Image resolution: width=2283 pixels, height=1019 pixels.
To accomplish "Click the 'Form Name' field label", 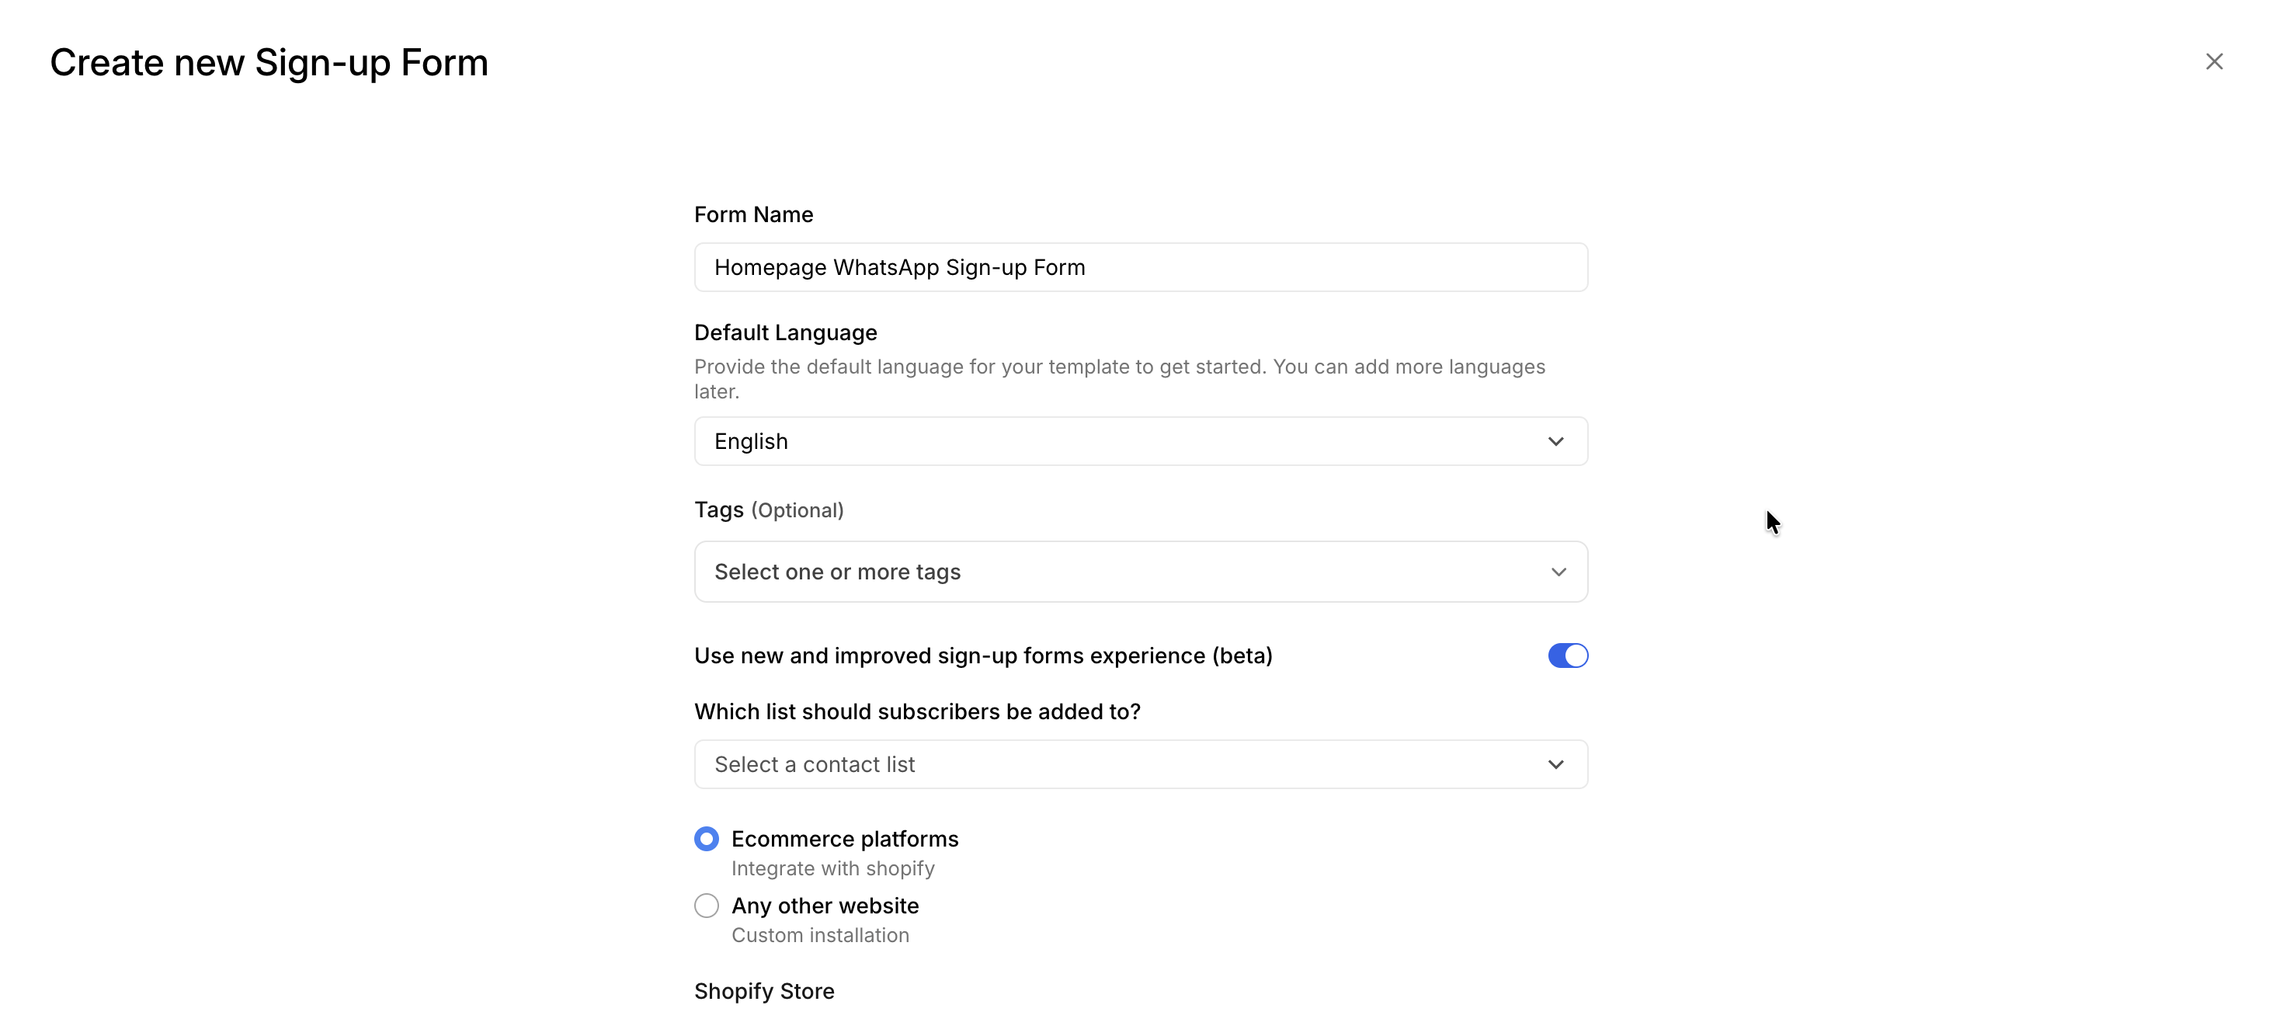I will pos(753,214).
